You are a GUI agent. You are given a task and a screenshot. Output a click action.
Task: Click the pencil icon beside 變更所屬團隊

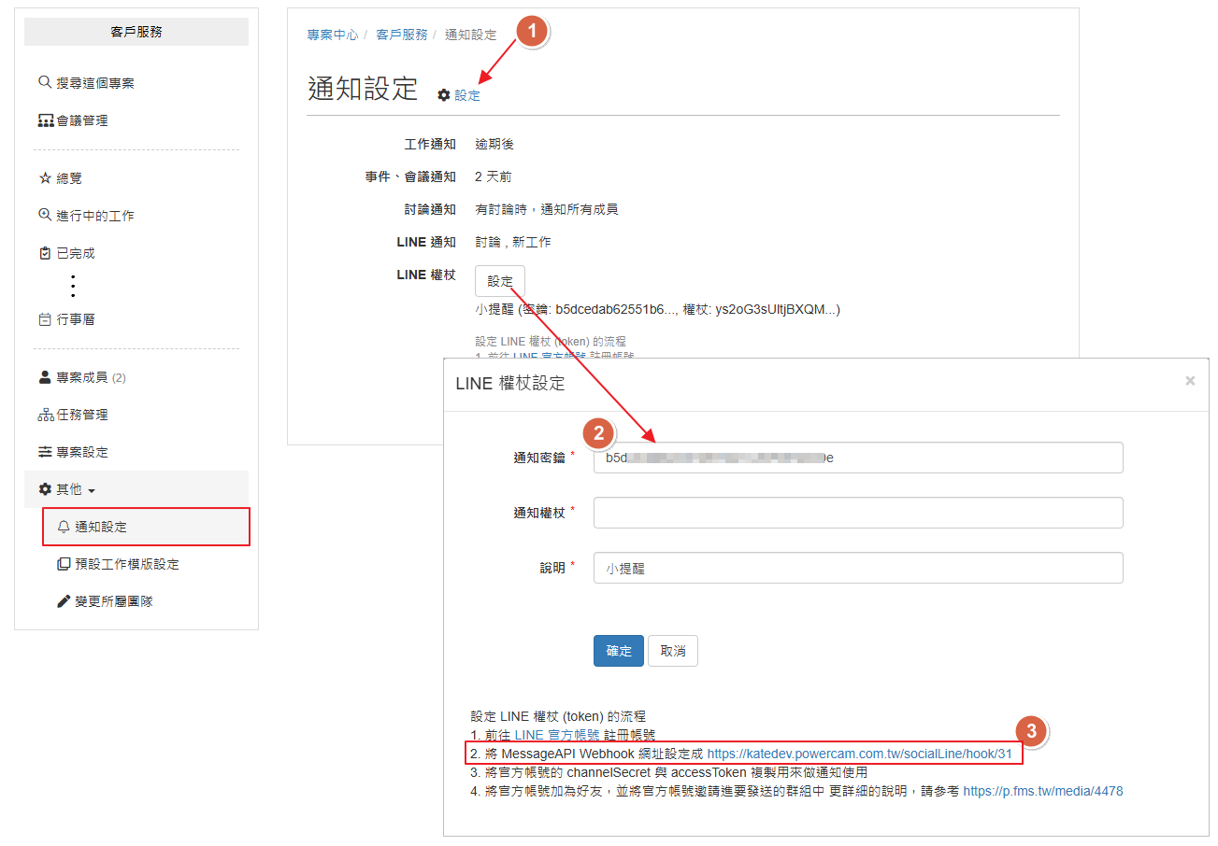coord(64,601)
